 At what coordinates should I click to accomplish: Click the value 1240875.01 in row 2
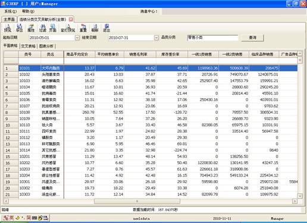click(268, 74)
